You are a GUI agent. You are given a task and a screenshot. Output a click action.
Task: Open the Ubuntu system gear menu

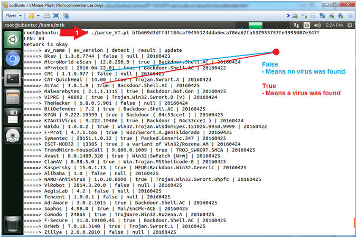(x=350, y=25)
